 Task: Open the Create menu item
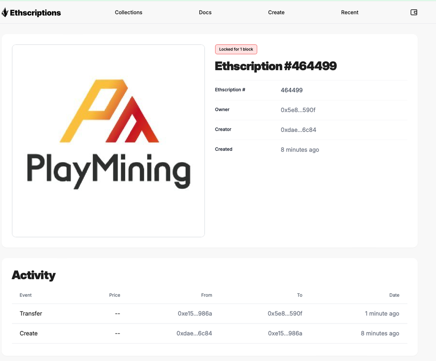point(276,12)
